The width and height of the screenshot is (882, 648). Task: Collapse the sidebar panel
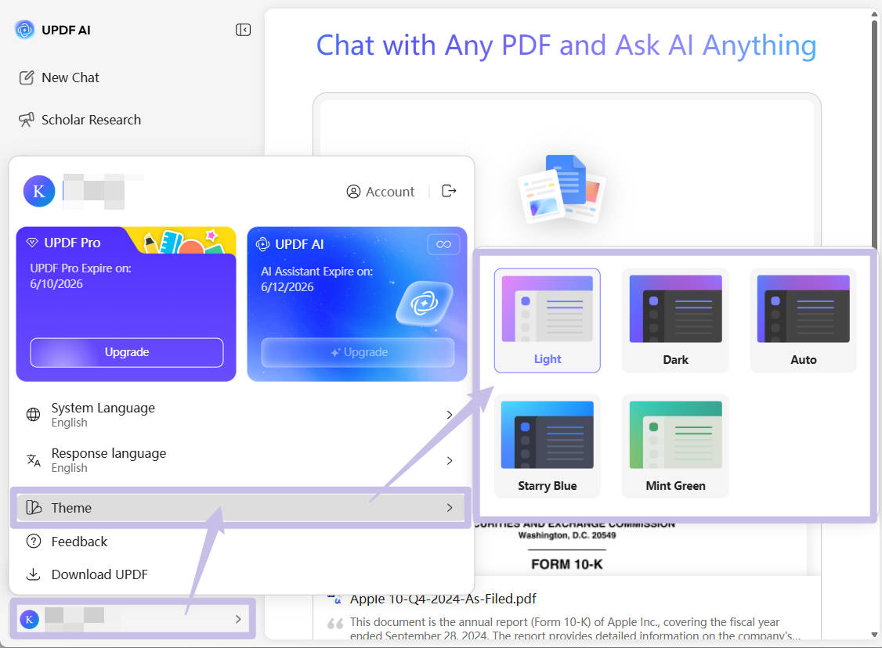(x=243, y=29)
